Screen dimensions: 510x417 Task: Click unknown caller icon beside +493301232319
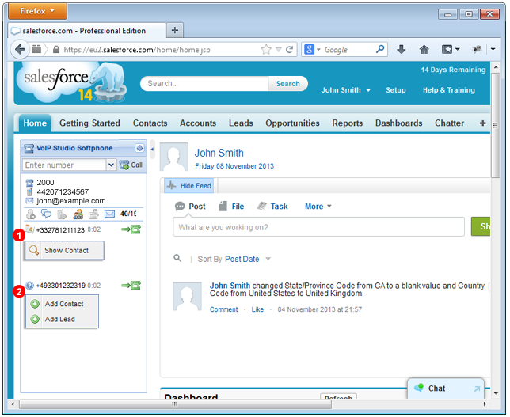(29, 286)
